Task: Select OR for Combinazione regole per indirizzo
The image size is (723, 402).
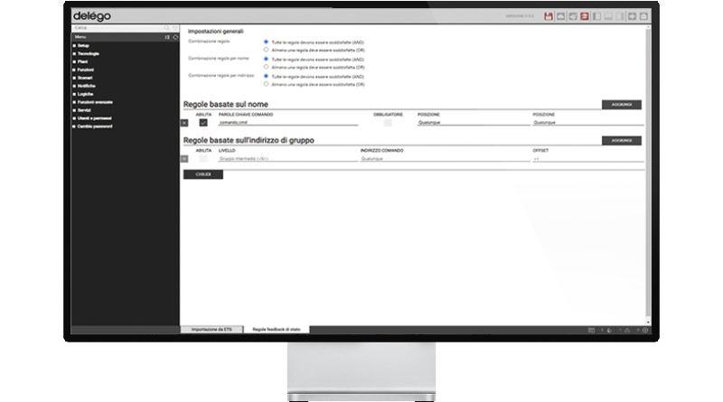Action: click(x=266, y=84)
